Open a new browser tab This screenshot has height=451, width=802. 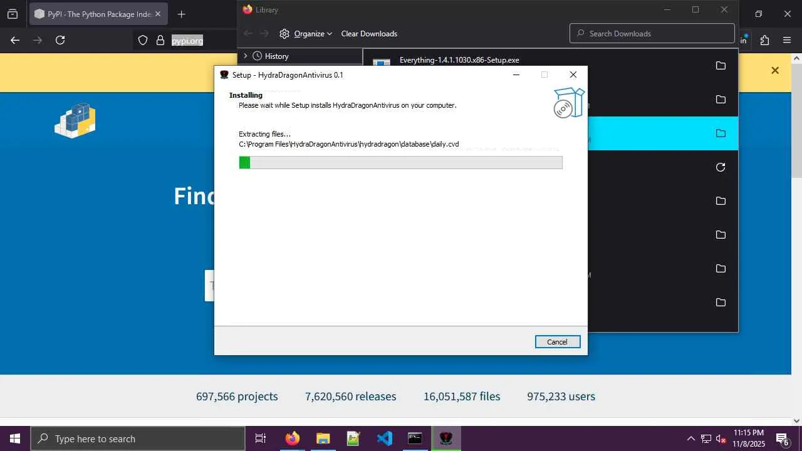pos(181,14)
